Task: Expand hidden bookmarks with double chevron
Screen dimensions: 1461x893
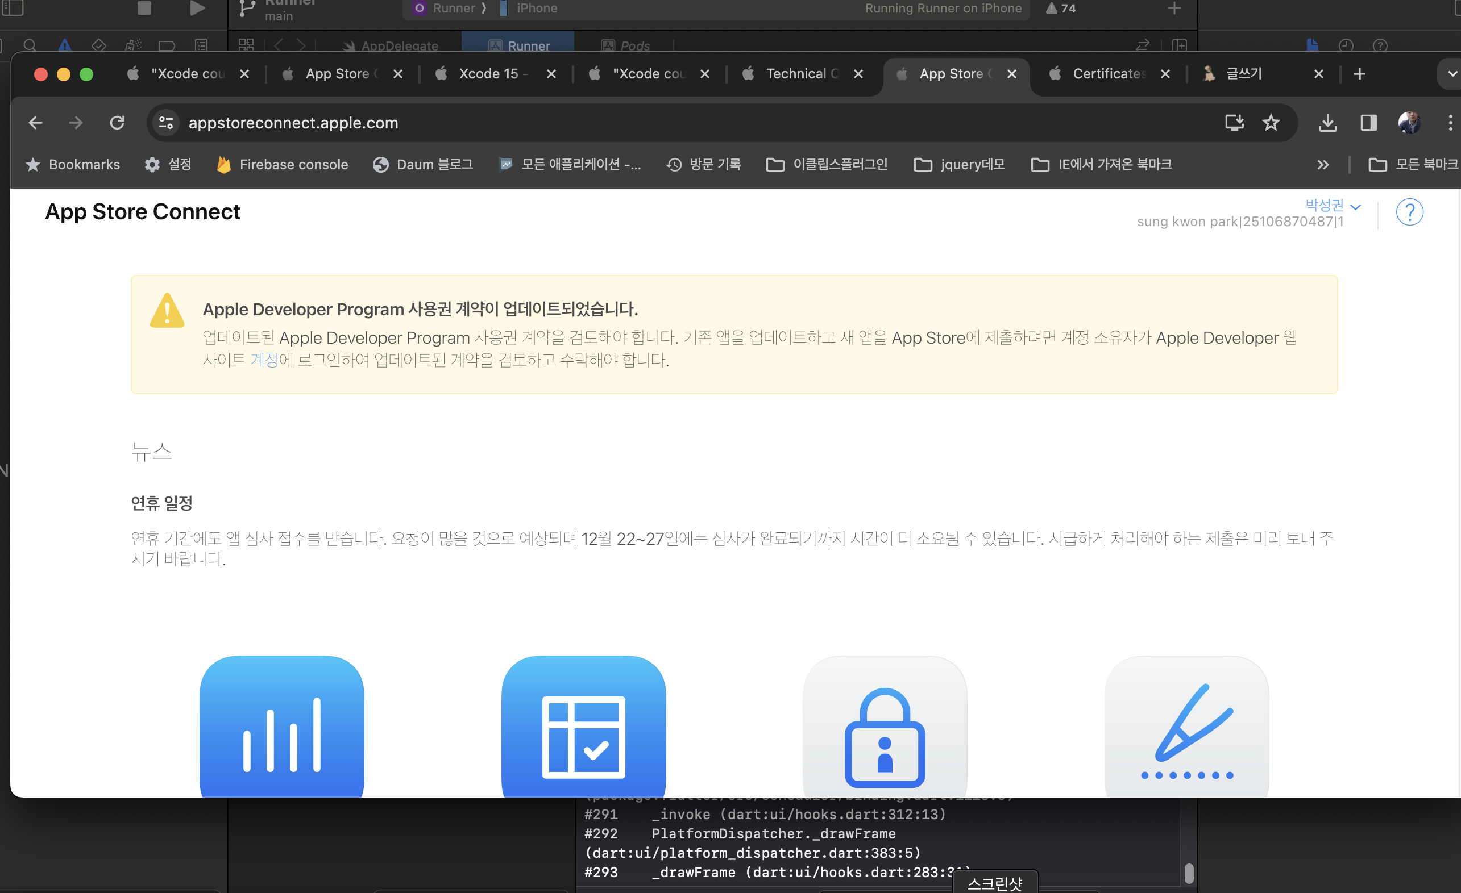Action: [x=1323, y=165]
